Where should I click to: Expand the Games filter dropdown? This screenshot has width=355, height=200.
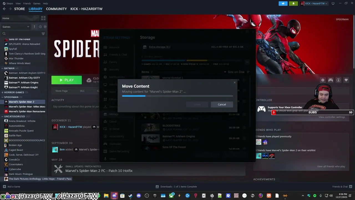tap(16, 27)
